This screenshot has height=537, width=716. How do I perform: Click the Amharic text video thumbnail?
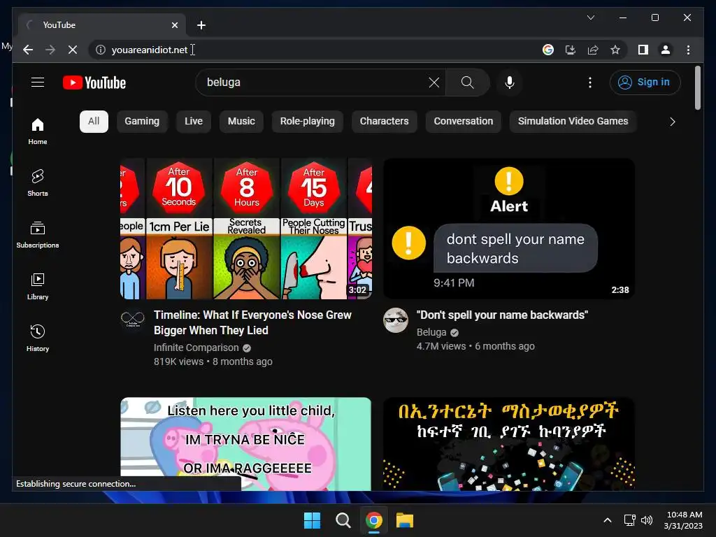[x=509, y=444]
